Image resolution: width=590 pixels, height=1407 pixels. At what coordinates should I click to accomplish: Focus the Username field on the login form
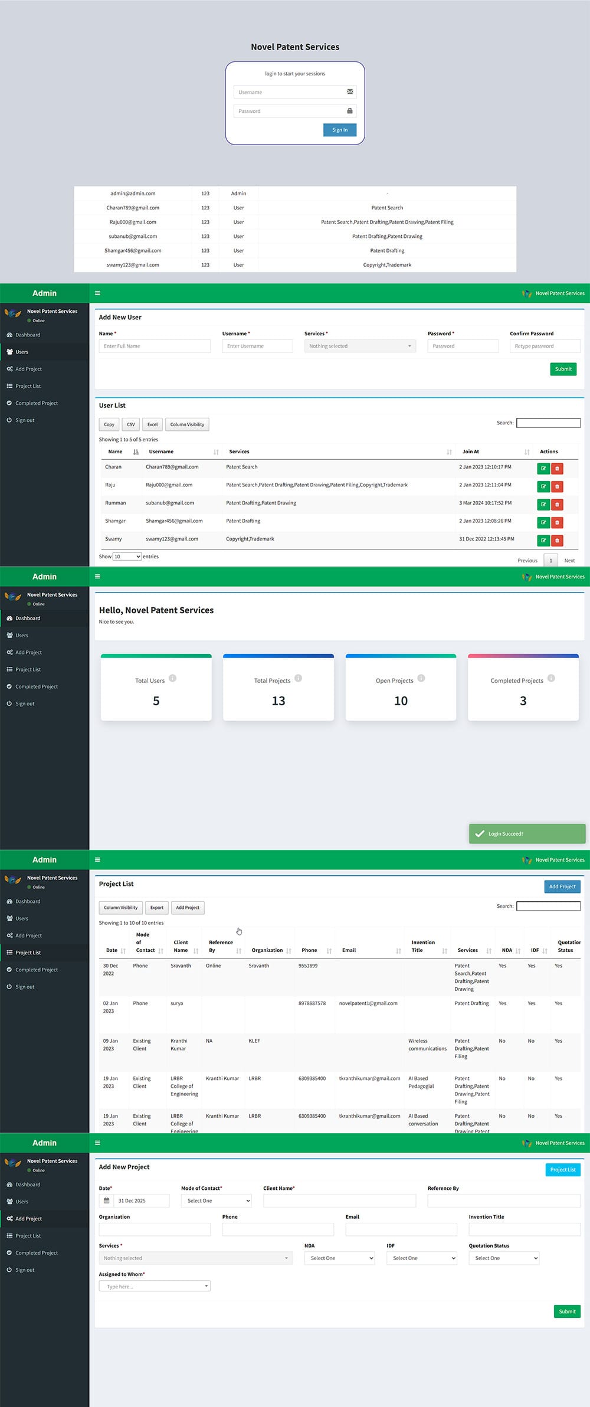coord(290,92)
